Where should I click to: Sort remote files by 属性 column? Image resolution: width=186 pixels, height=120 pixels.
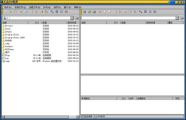(x=175, y=23)
